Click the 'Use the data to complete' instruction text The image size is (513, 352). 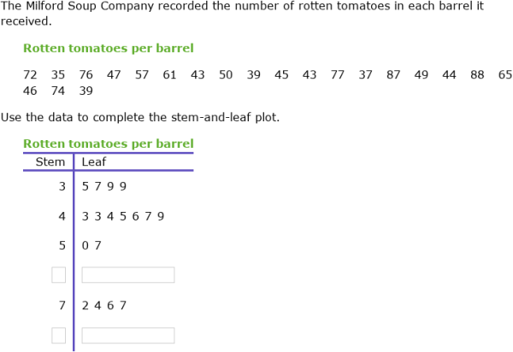[140, 117]
